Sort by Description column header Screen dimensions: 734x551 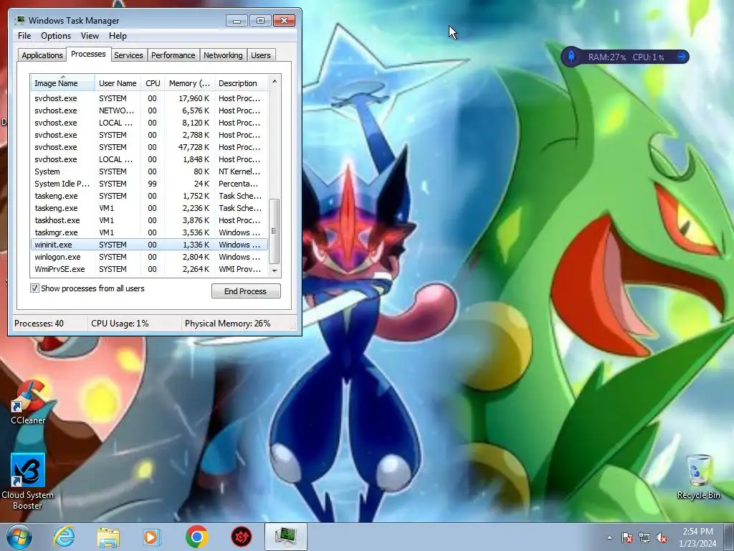(x=241, y=83)
